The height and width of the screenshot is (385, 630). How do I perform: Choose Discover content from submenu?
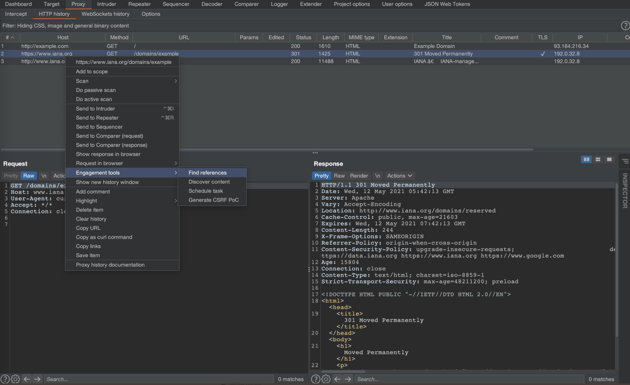click(212, 182)
